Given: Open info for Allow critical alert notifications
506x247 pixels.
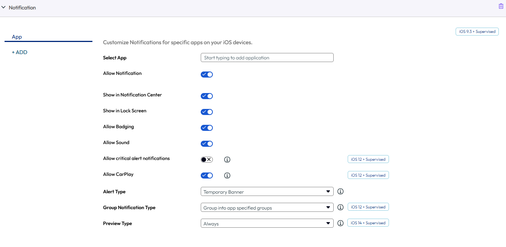Looking at the screenshot, I should [227, 160].
